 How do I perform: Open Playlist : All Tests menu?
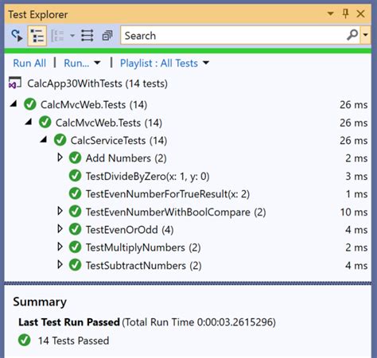pyautogui.click(x=165, y=63)
